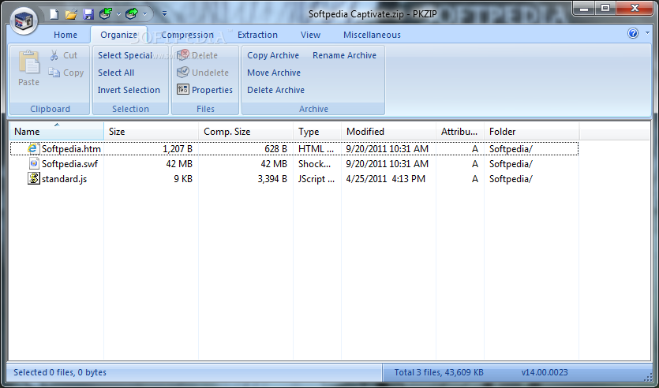Click the blue Help question mark icon
The height and width of the screenshot is (388, 659).
point(633,33)
